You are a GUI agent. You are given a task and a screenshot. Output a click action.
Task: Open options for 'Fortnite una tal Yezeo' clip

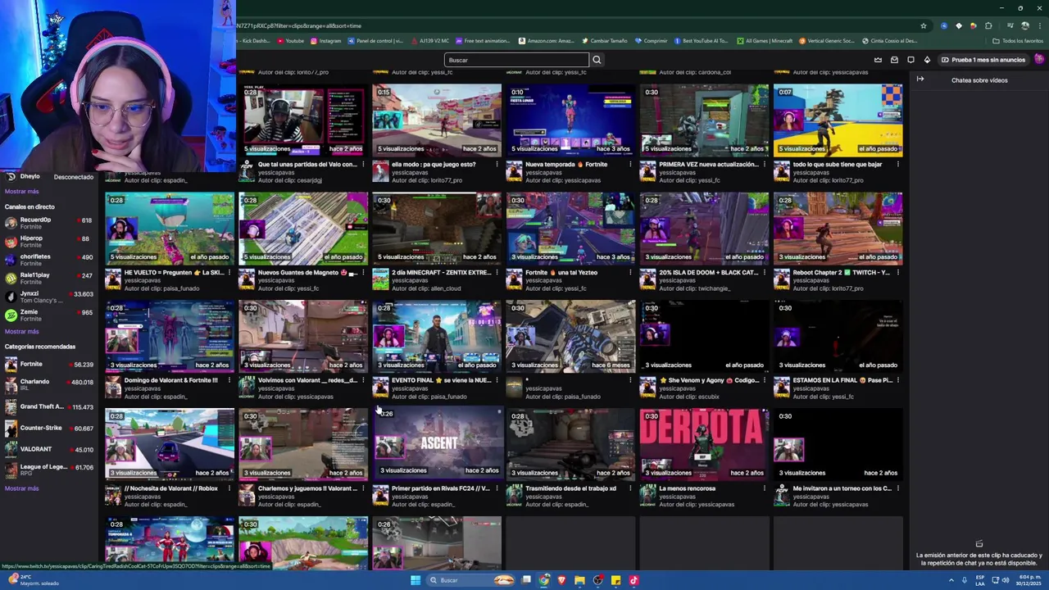(x=630, y=273)
